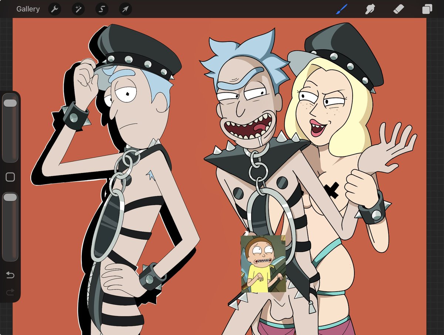The height and width of the screenshot is (335, 444).
Task: Redo the last undone action
Action: [10, 292]
